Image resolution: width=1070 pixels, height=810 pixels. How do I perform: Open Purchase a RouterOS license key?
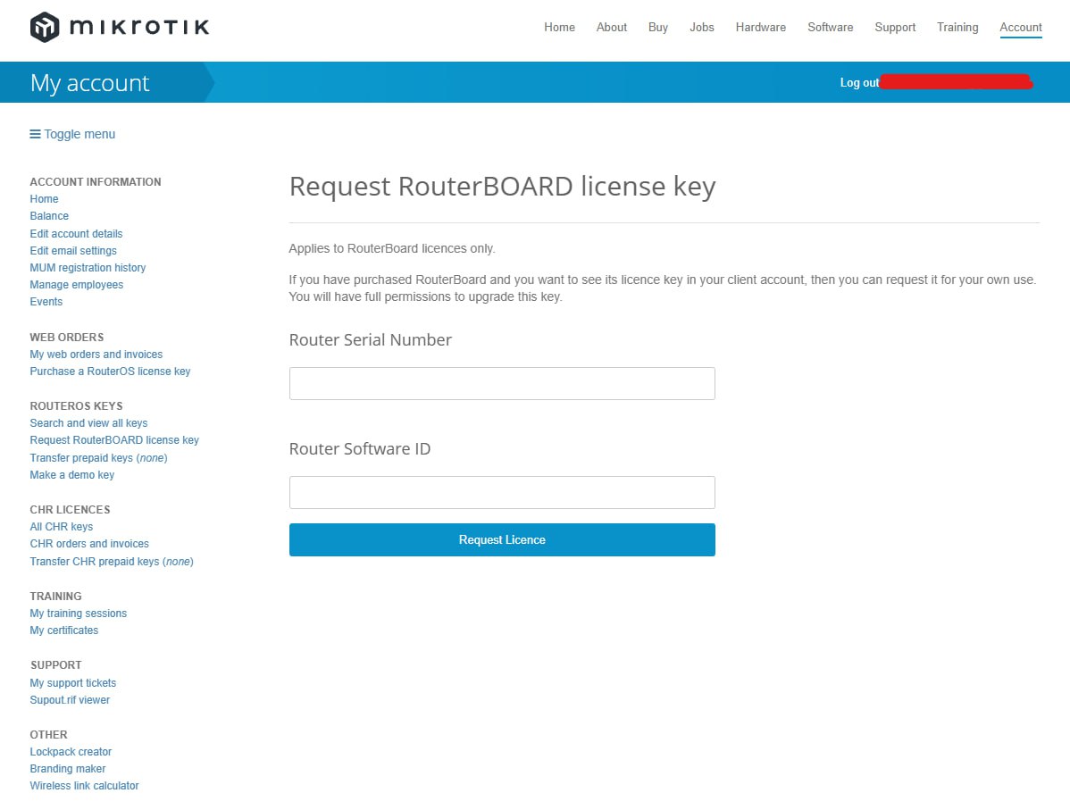[110, 372]
